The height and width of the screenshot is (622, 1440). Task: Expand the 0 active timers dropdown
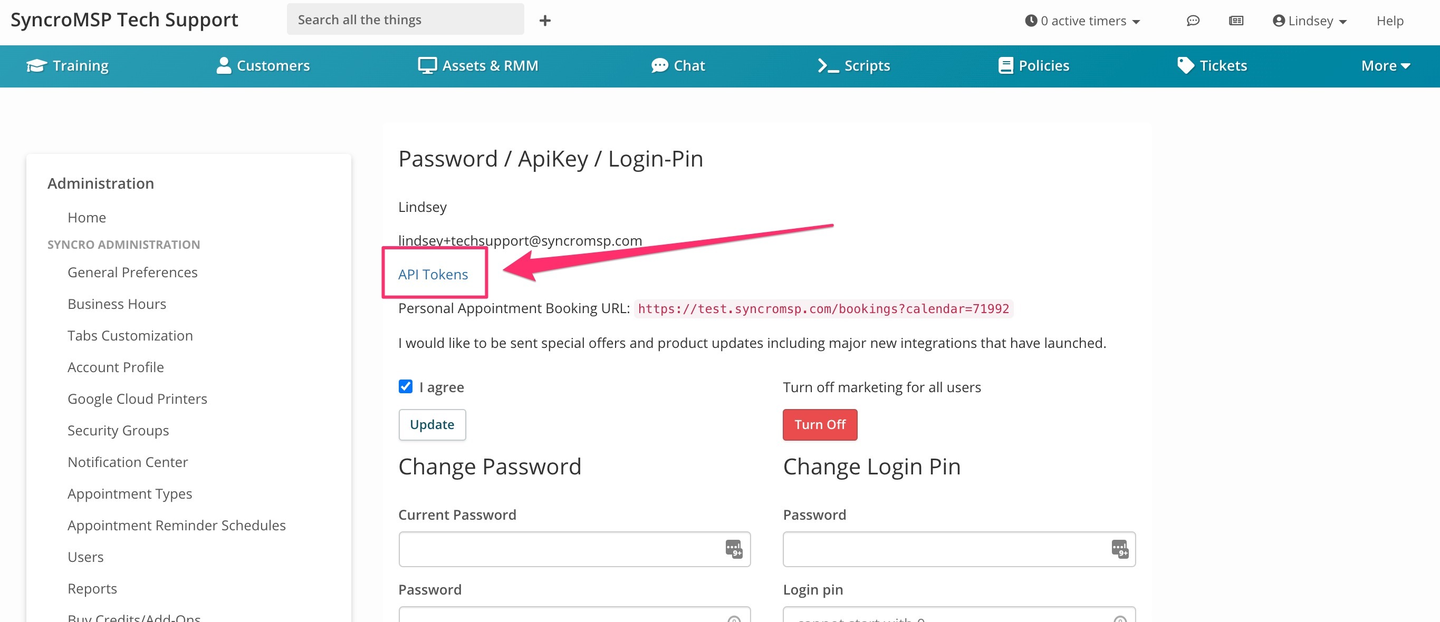pos(1082,21)
